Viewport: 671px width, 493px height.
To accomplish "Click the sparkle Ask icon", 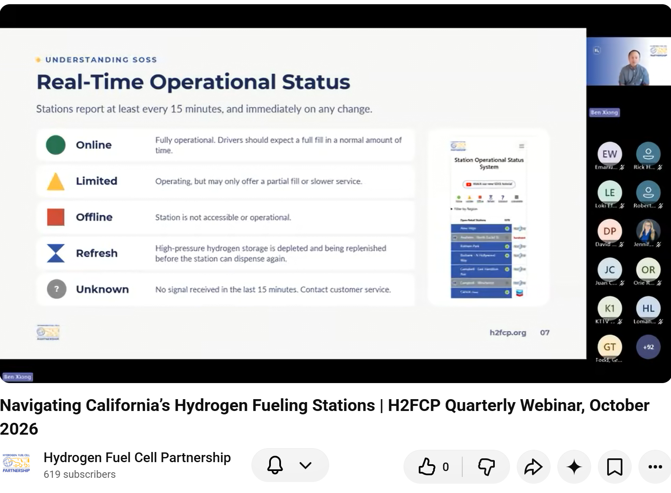I will click(x=574, y=467).
